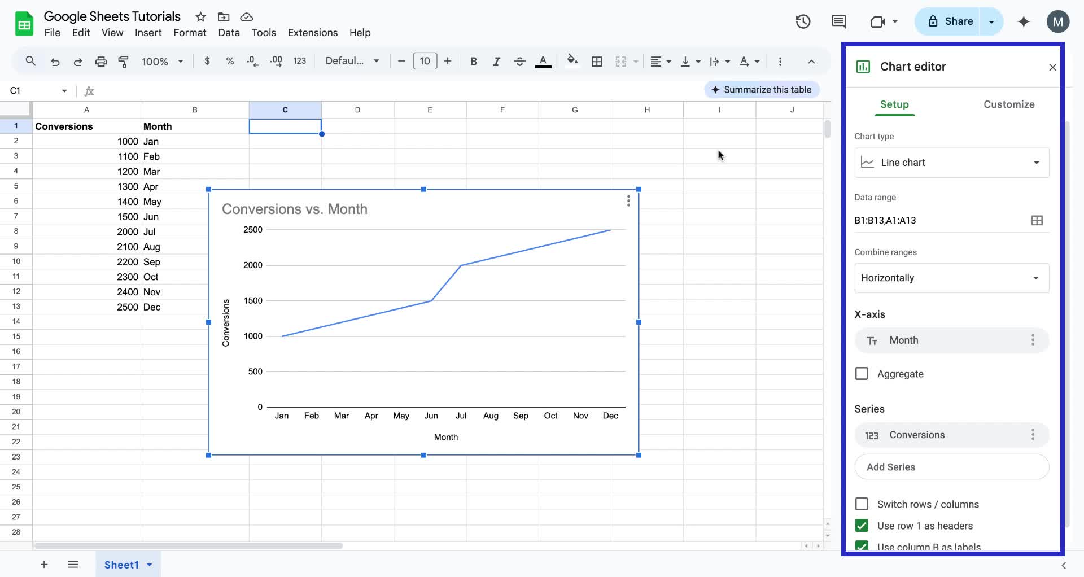This screenshot has width=1084, height=577.
Task: Open the Combine ranges dropdown
Action: click(x=952, y=278)
